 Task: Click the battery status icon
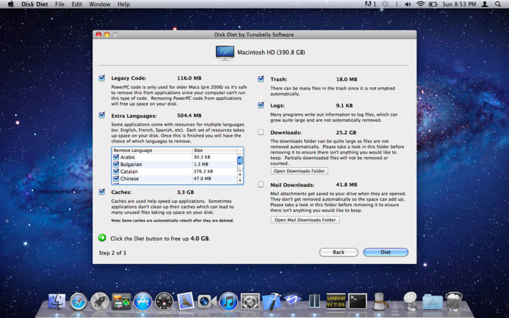(x=433, y=4)
